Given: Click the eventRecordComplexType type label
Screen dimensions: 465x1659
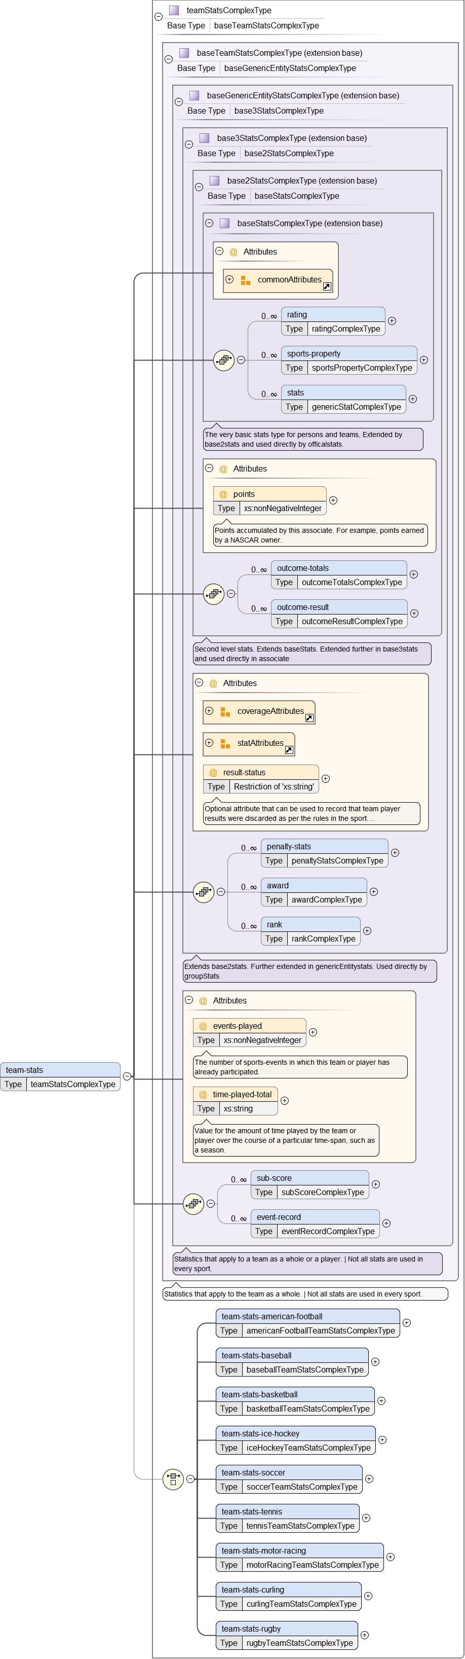Looking at the screenshot, I should pyautogui.click(x=327, y=1232).
